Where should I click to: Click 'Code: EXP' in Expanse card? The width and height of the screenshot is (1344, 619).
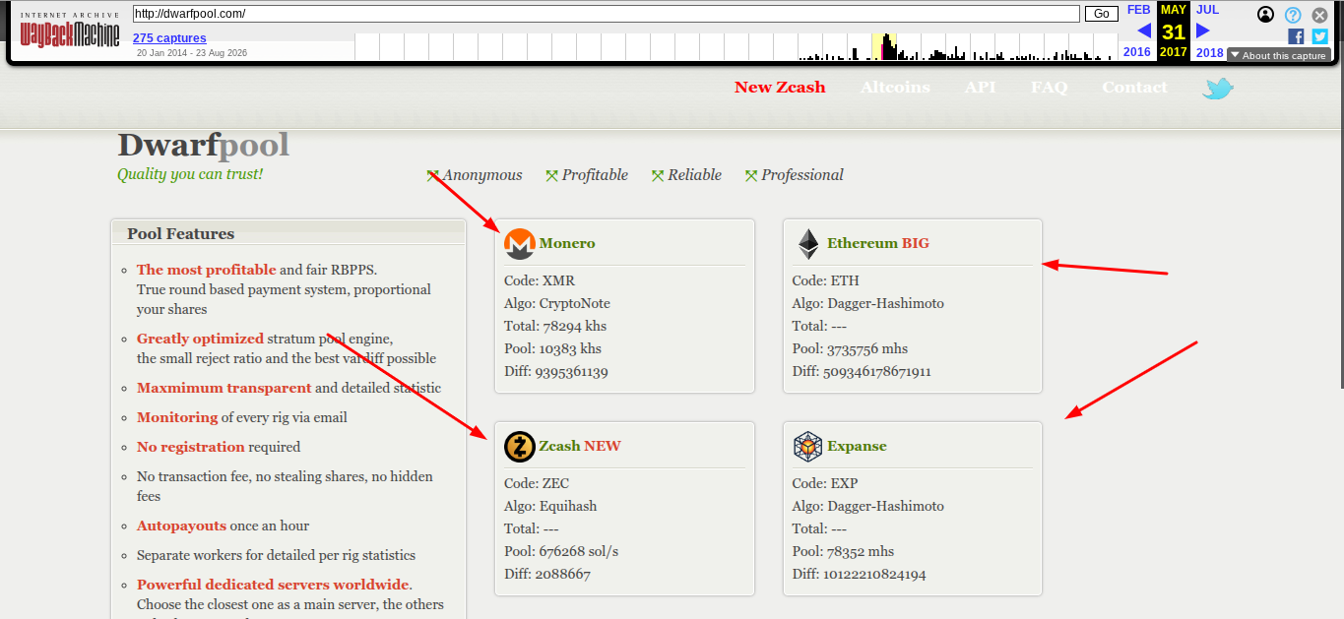point(825,483)
